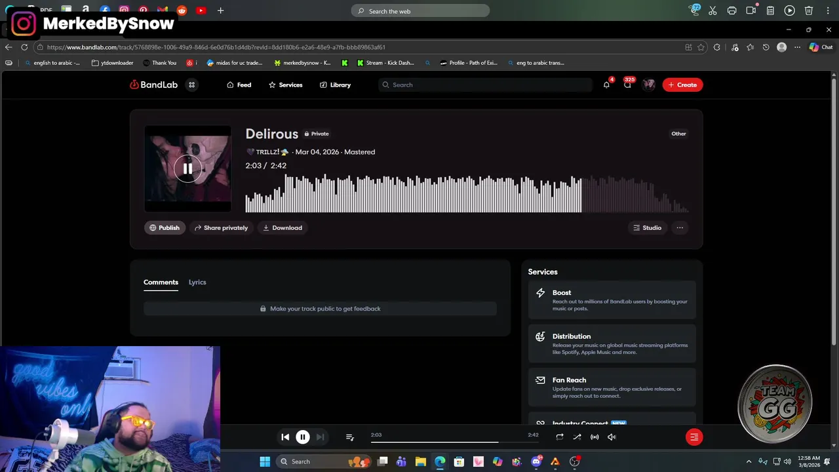Image resolution: width=839 pixels, height=472 pixels.
Task: Open Microsoft Store from taskbar
Action: (459, 462)
